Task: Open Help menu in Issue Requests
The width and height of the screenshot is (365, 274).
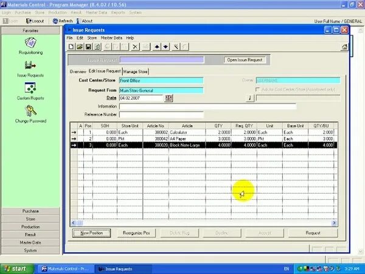Action: (130, 38)
